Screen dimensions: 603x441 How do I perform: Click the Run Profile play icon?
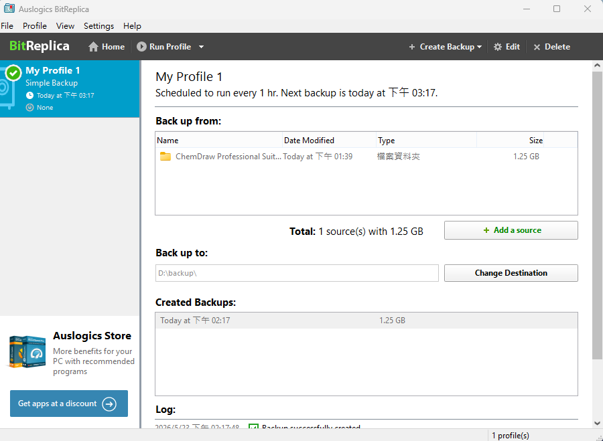[141, 46]
